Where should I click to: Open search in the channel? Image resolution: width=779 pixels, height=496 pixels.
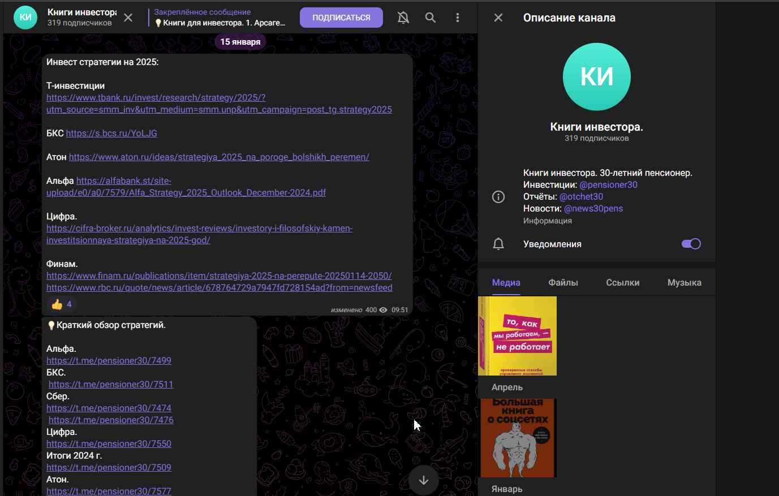[431, 18]
